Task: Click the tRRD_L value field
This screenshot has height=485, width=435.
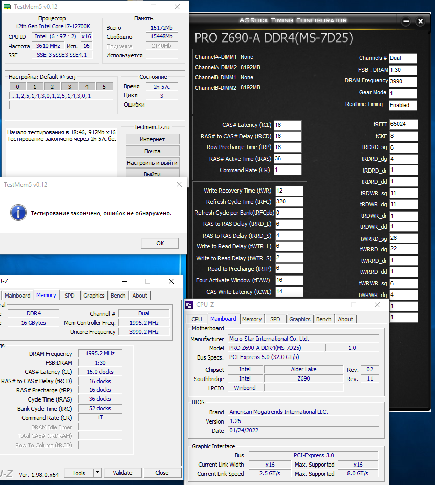Action: pyautogui.click(x=289, y=224)
